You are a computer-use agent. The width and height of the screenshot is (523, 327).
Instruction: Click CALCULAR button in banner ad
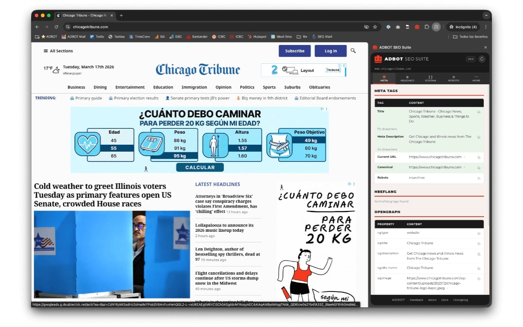click(x=200, y=167)
